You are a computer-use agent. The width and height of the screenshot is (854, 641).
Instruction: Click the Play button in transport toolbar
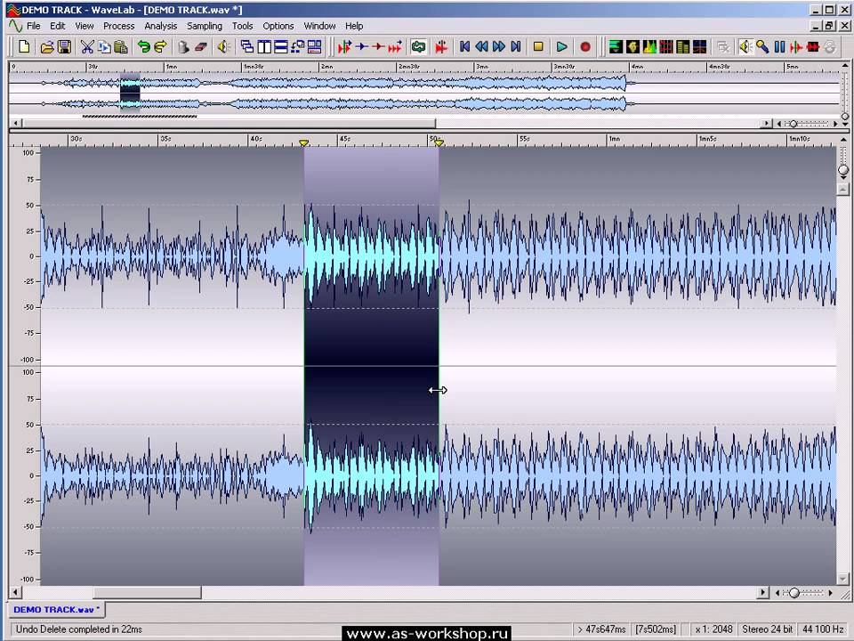561,47
